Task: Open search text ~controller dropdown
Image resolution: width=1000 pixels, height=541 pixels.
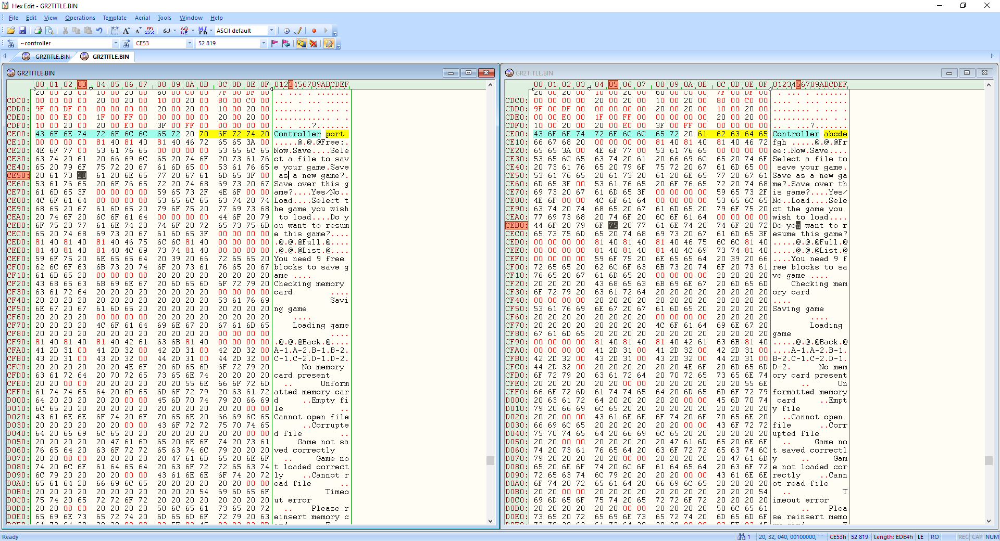Action: pyautogui.click(x=116, y=43)
